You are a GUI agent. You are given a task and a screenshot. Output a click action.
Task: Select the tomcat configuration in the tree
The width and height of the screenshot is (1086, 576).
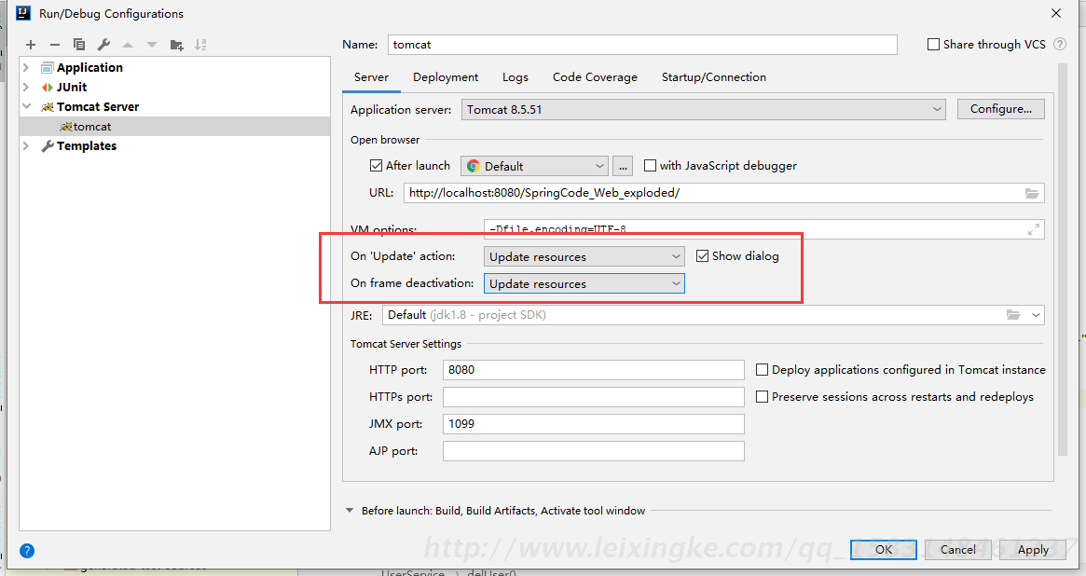click(174, 127)
